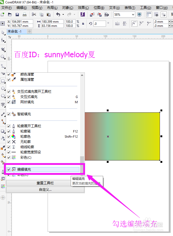The width and height of the screenshot is (173, 236).
Task: Select the Pick tool
Action: [3, 32]
